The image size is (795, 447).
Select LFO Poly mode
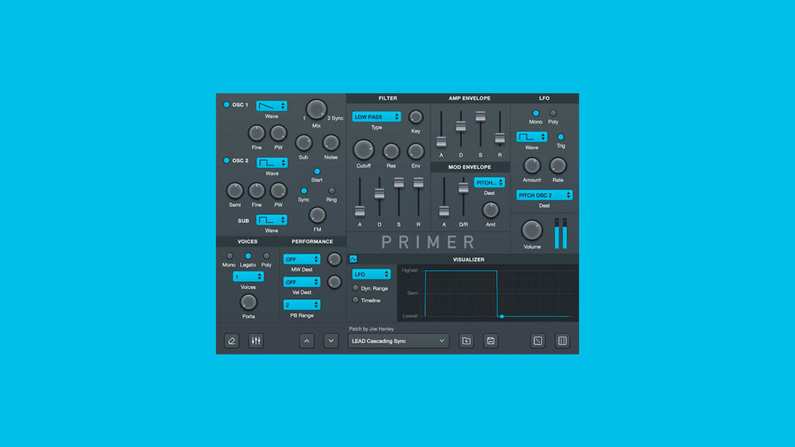tap(553, 113)
